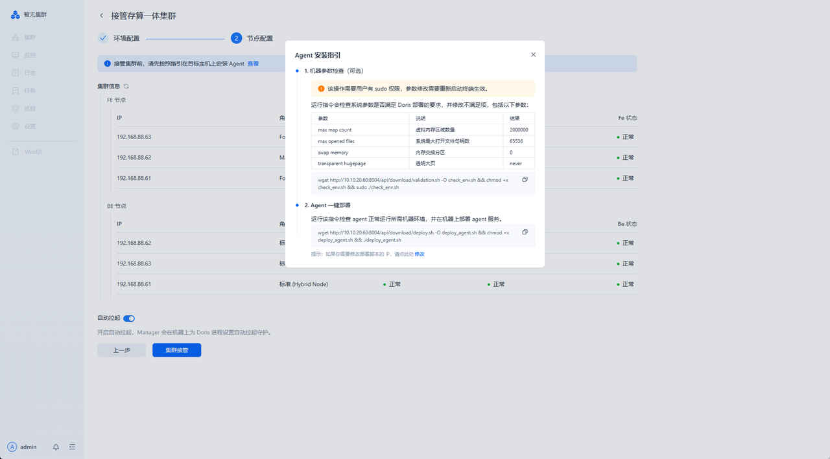Click the admin username label
Image resolution: width=830 pixels, height=459 pixels.
(29, 447)
